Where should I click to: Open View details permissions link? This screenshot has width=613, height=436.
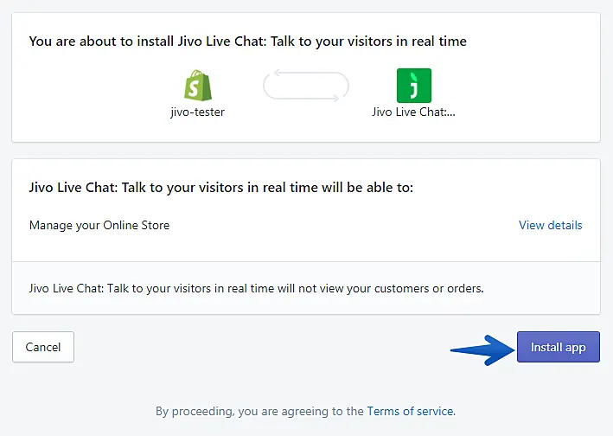tap(551, 225)
